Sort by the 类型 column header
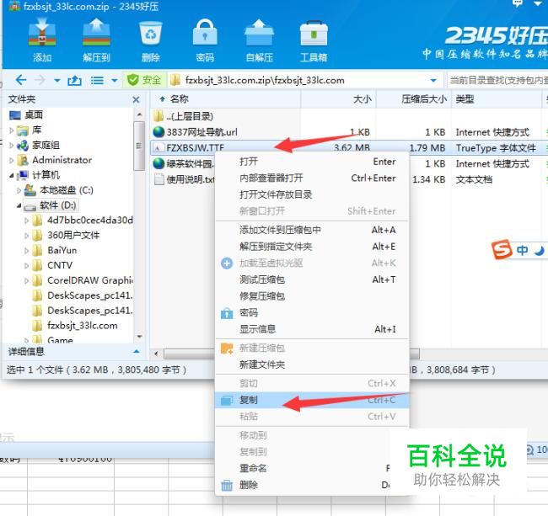The image size is (548, 516). pos(497,99)
